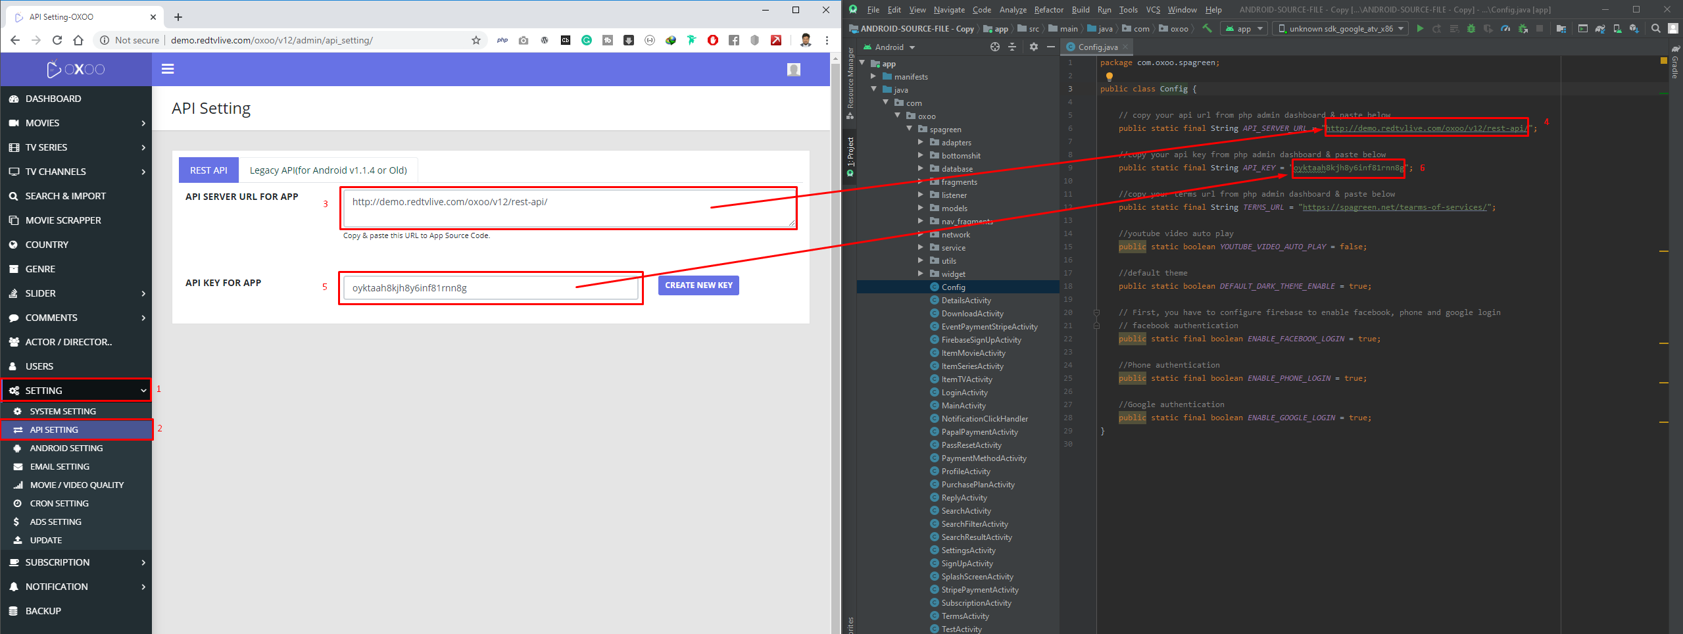
Task: Open SYSTEM SETTING in sidebar
Action: 76,411
